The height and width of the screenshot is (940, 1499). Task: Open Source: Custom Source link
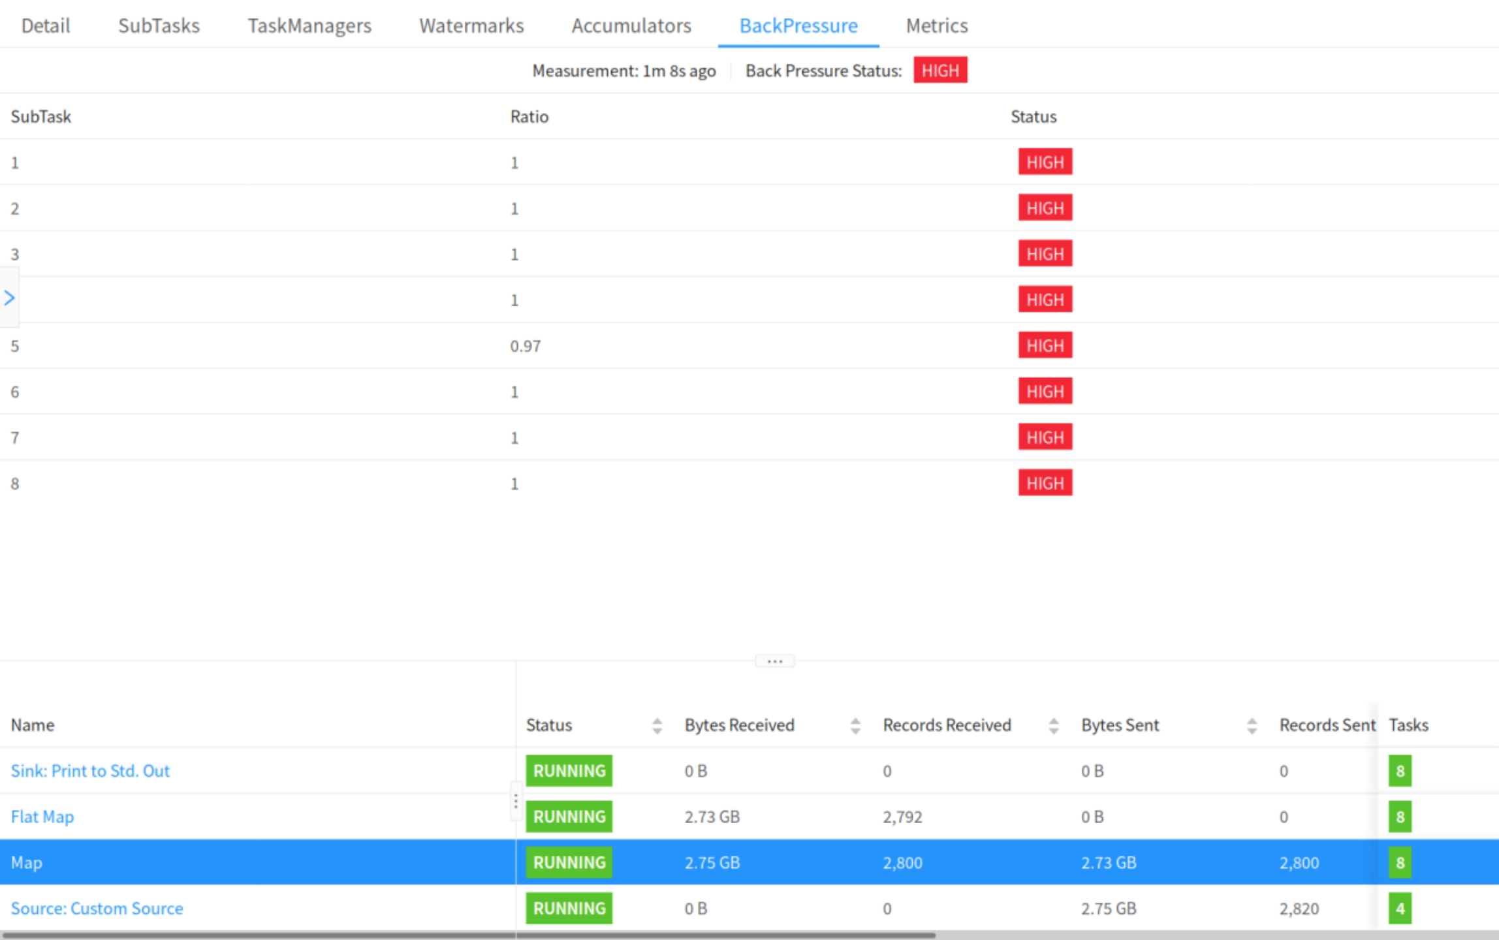pyautogui.click(x=97, y=908)
